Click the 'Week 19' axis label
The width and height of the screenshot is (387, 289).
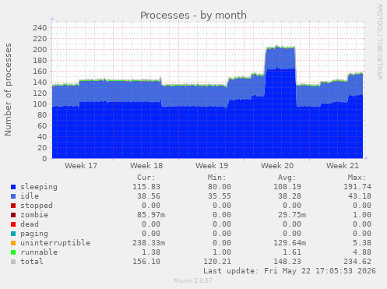click(212, 166)
